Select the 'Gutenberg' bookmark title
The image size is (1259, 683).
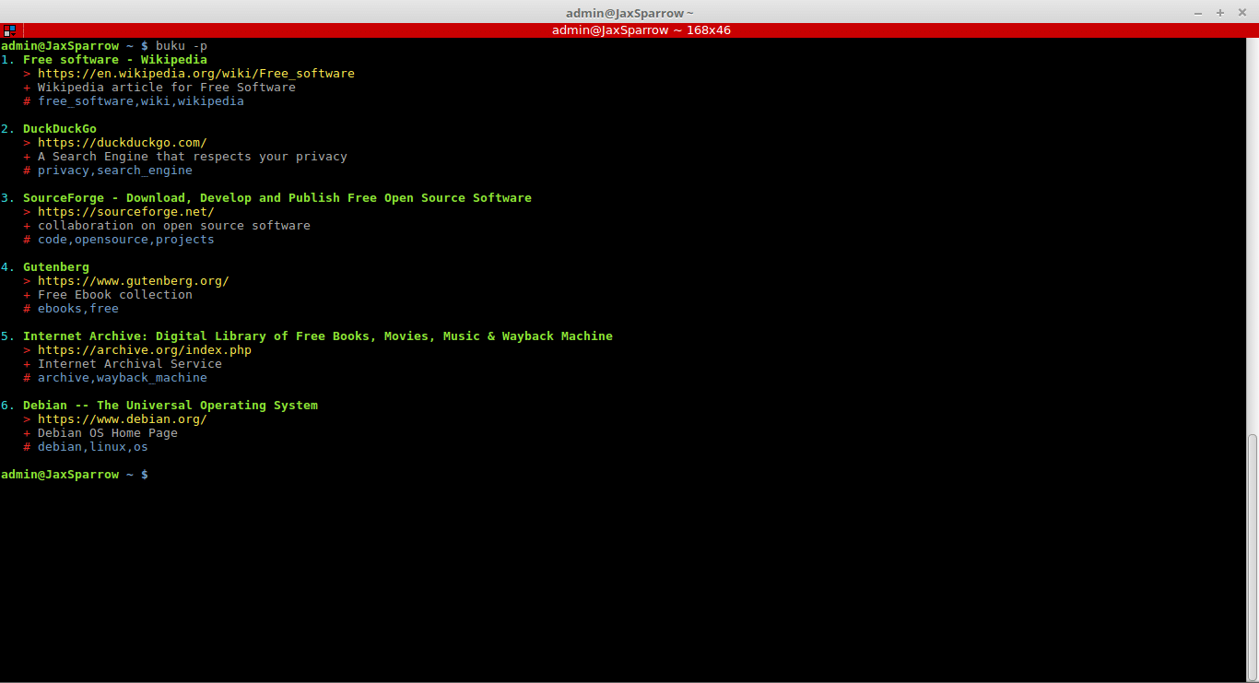point(56,267)
